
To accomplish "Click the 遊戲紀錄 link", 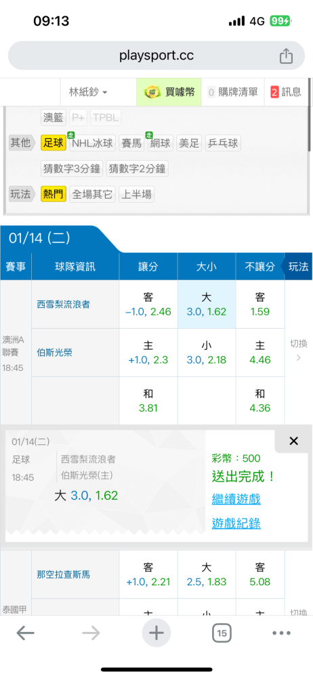I will tap(236, 523).
